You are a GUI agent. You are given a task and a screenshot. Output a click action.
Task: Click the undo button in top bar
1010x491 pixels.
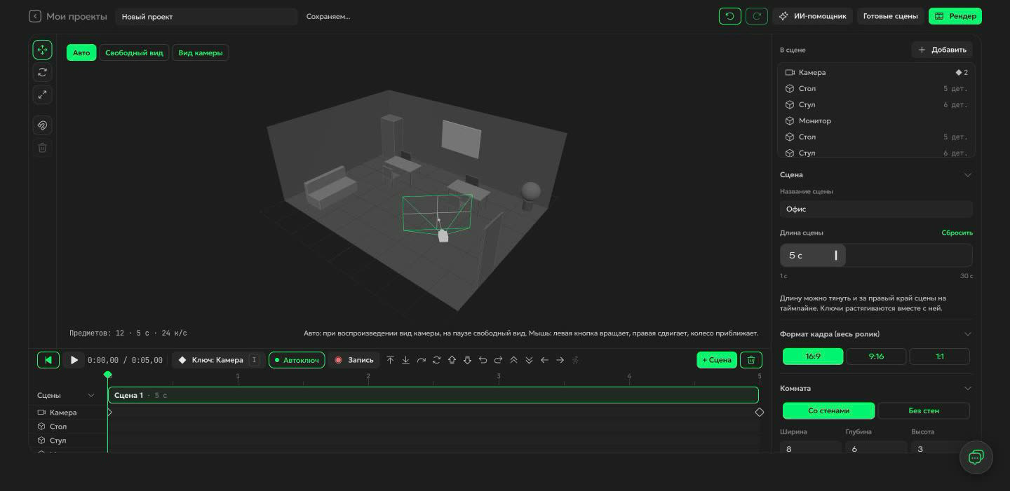(x=730, y=16)
